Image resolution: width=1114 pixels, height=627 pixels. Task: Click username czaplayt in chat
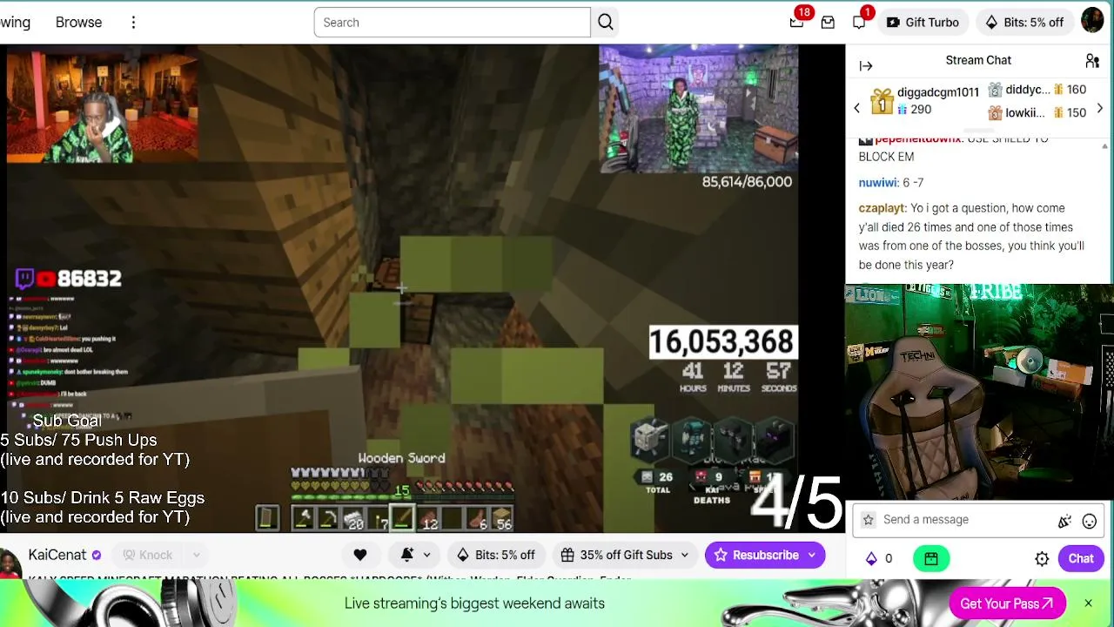[x=882, y=208]
